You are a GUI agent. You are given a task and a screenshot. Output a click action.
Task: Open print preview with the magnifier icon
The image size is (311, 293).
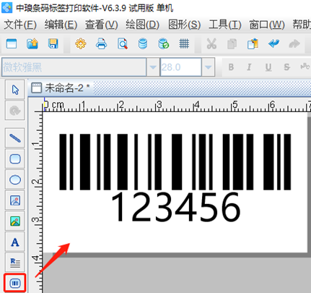[x=123, y=44]
